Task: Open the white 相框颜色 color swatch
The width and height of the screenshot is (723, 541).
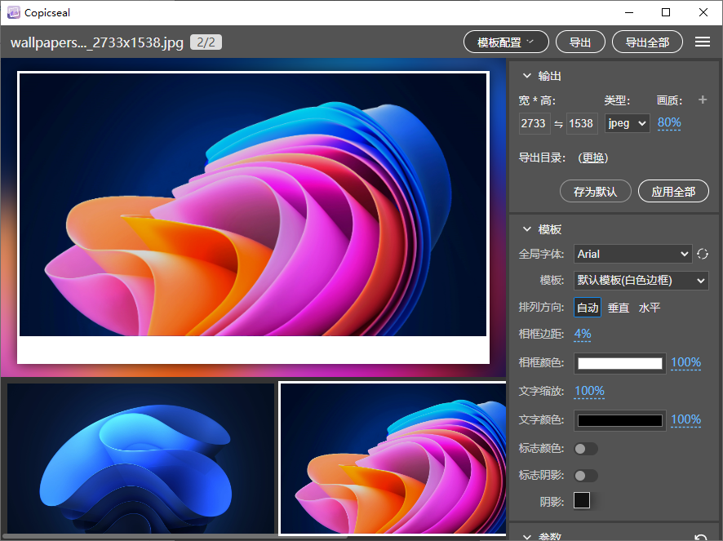Action: (620, 363)
